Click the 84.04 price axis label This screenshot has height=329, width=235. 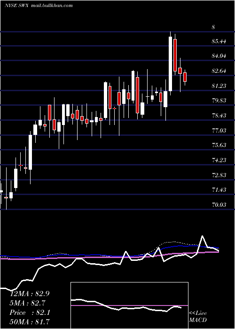pyautogui.click(x=219, y=56)
